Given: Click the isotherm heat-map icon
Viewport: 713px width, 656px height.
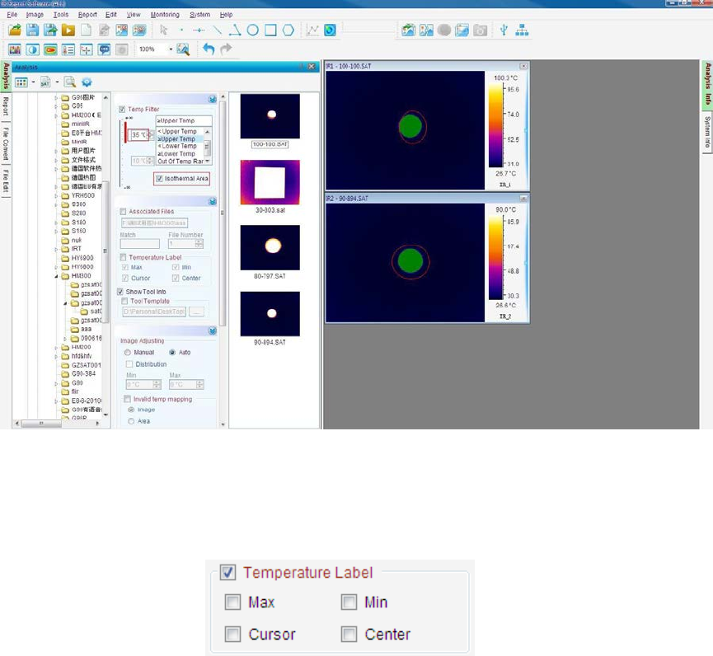Looking at the screenshot, I should (50, 49).
